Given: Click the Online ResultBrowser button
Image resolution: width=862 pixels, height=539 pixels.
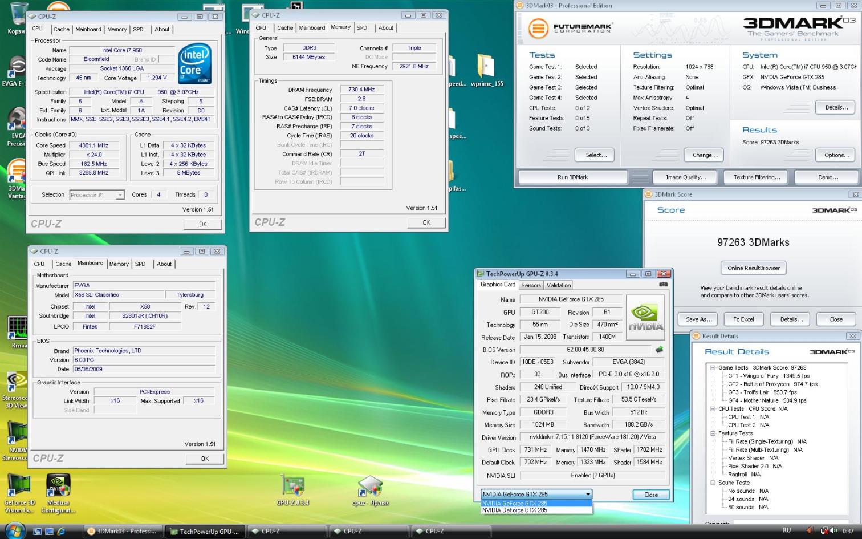Looking at the screenshot, I should [753, 268].
